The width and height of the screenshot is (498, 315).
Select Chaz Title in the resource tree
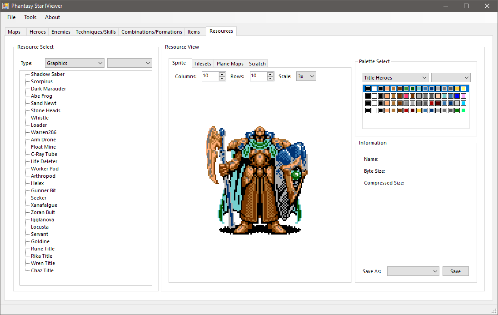[x=42, y=271]
